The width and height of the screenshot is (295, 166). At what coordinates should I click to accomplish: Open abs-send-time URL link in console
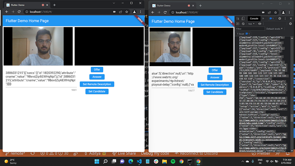(x=263, y=120)
